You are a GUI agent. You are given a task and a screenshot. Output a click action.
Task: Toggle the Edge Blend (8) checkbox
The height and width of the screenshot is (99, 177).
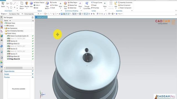8,56
